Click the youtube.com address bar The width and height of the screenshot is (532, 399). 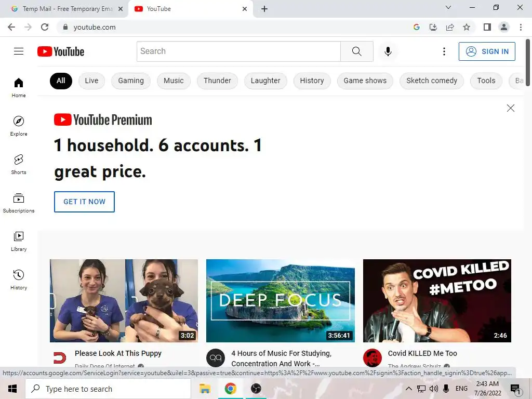click(x=234, y=27)
